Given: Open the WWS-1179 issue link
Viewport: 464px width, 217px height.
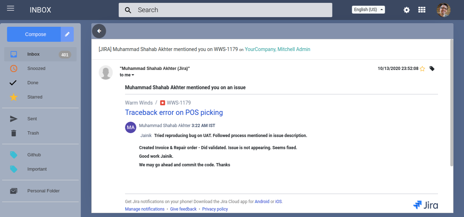Looking at the screenshot, I should (x=179, y=103).
